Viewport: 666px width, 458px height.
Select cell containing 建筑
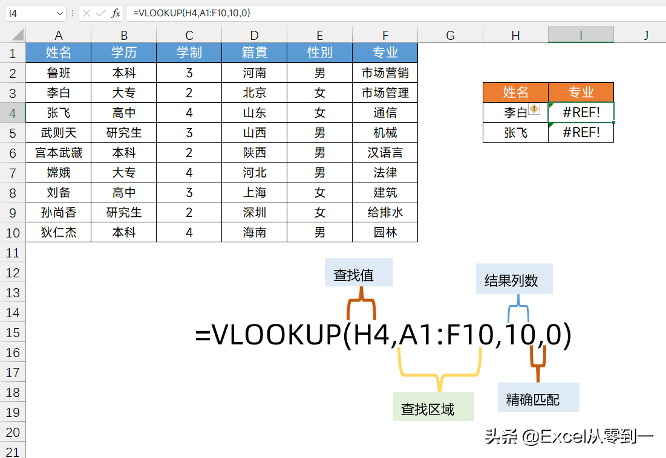click(x=385, y=192)
